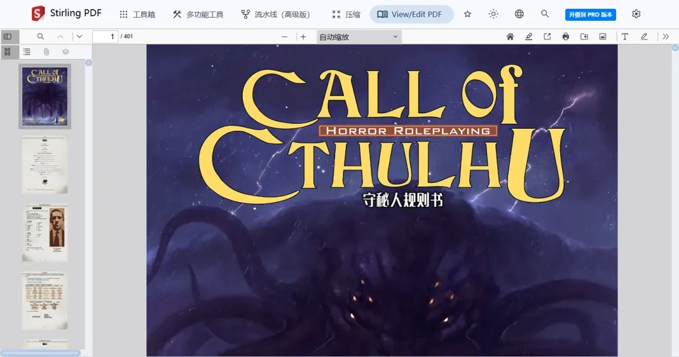This screenshot has height=357, width=679.
Task: Open the 多功能工具 multi-tool
Action: tap(198, 14)
